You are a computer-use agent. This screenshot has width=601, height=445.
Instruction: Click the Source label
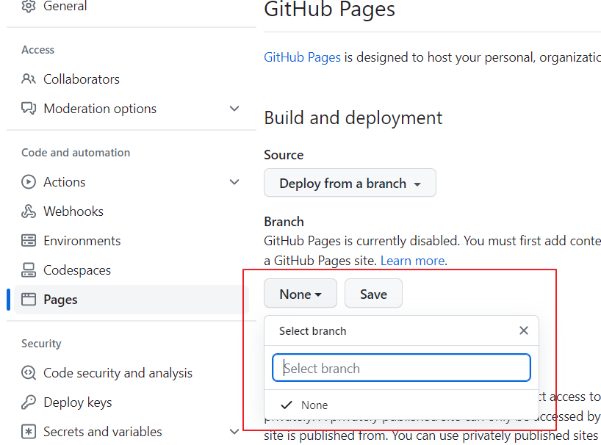click(284, 155)
